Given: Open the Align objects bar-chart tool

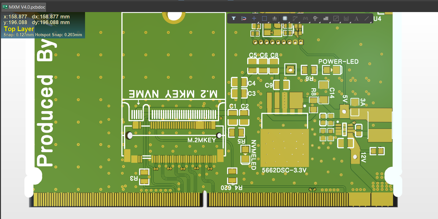Looking at the screenshot, I should tap(275, 18).
